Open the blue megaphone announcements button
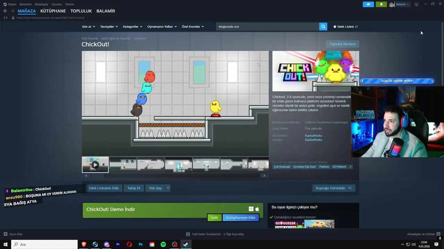This screenshot has width=444, height=249. click(x=368, y=4)
